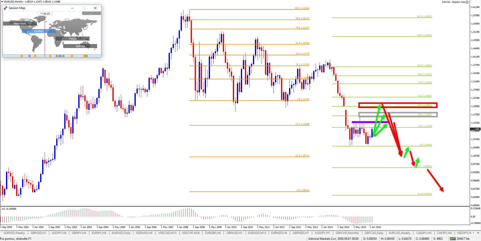Click the green 138.2 1.49325 Fibonacci label
Image resolution: width=481 pixels, height=241 pixels.
pyautogui.click(x=425, y=35)
